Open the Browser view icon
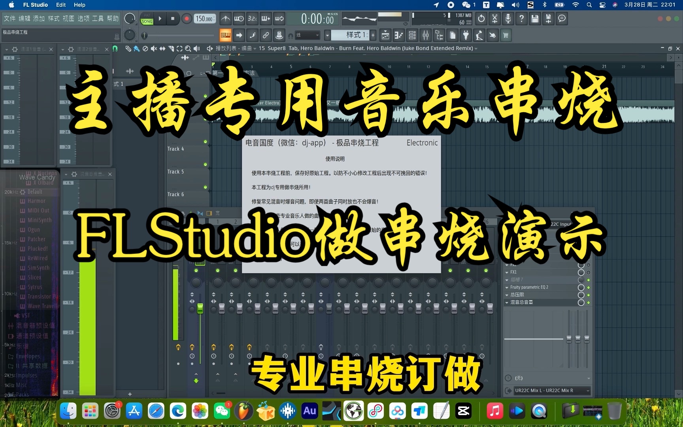 [439, 36]
